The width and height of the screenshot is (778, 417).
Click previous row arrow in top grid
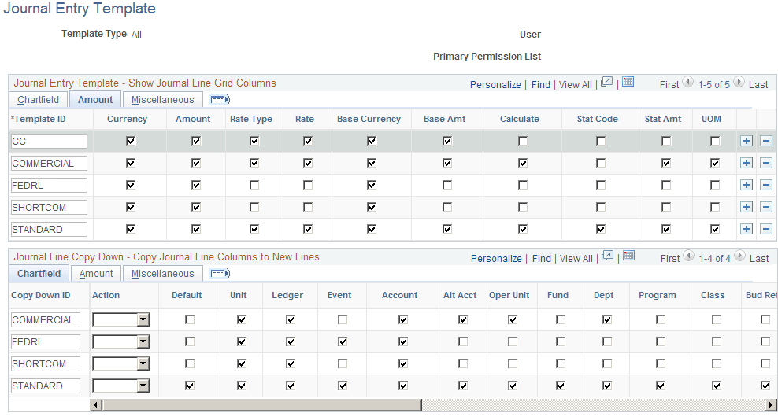pos(687,82)
